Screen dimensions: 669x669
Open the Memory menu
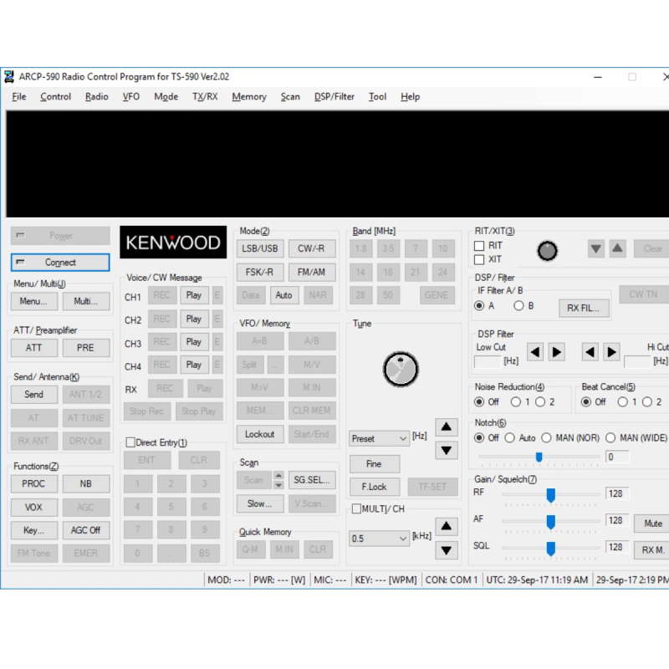(x=249, y=97)
